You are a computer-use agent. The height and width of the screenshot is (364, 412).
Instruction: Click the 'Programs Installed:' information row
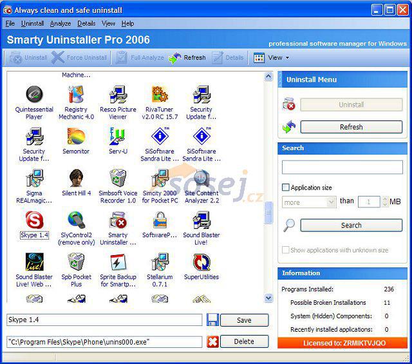tap(337, 289)
